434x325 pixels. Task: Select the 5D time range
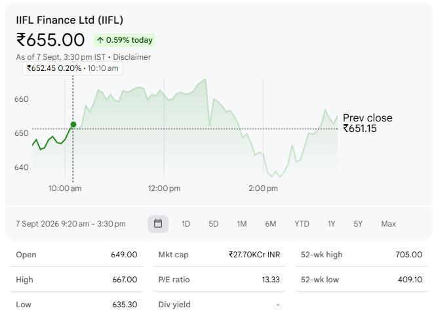point(214,224)
